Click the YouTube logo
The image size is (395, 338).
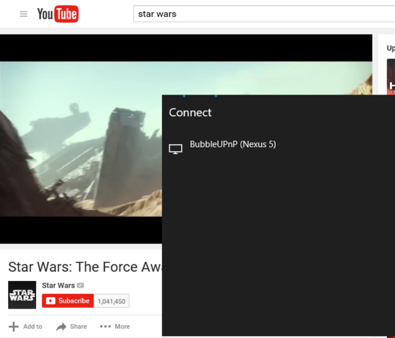pyautogui.click(x=58, y=14)
